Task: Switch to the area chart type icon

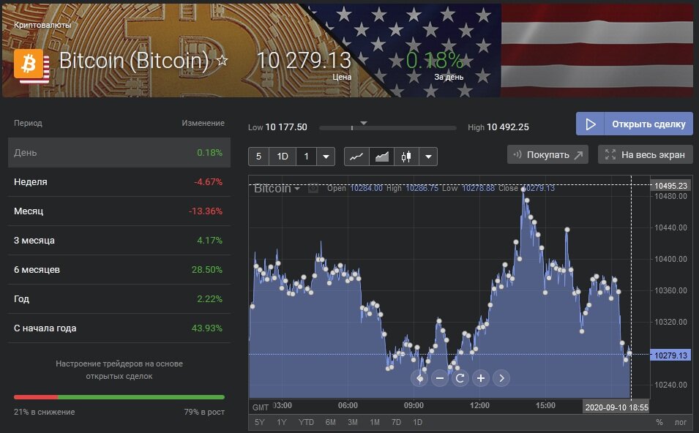Action: point(381,157)
